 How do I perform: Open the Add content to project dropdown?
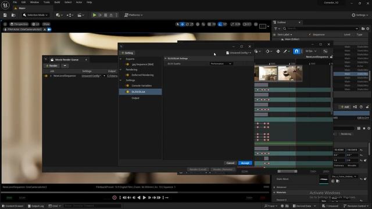tap(59, 15)
